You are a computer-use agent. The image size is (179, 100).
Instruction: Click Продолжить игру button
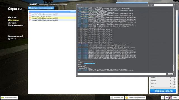pos(117,97)
